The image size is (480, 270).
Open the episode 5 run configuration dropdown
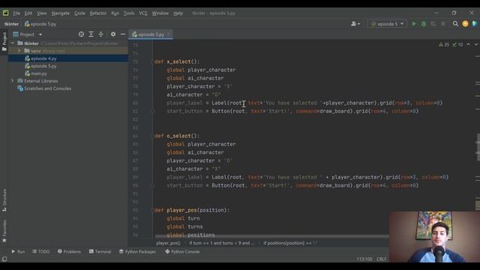387,24
